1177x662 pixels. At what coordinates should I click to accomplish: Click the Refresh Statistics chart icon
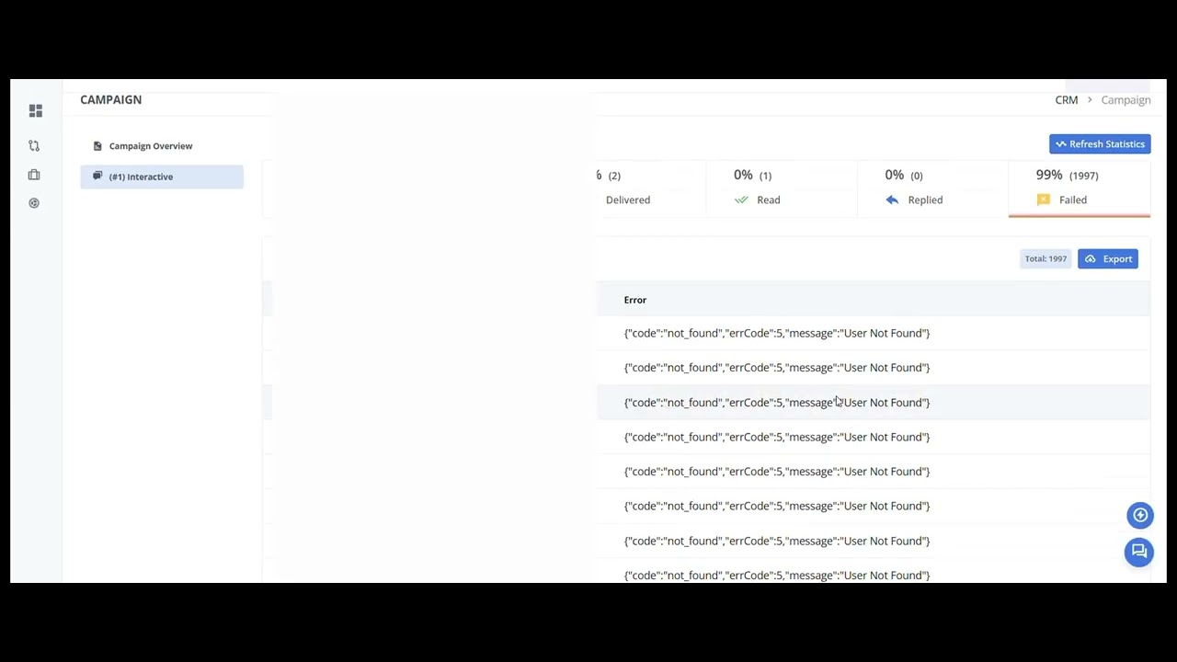click(x=1061, y=144)
